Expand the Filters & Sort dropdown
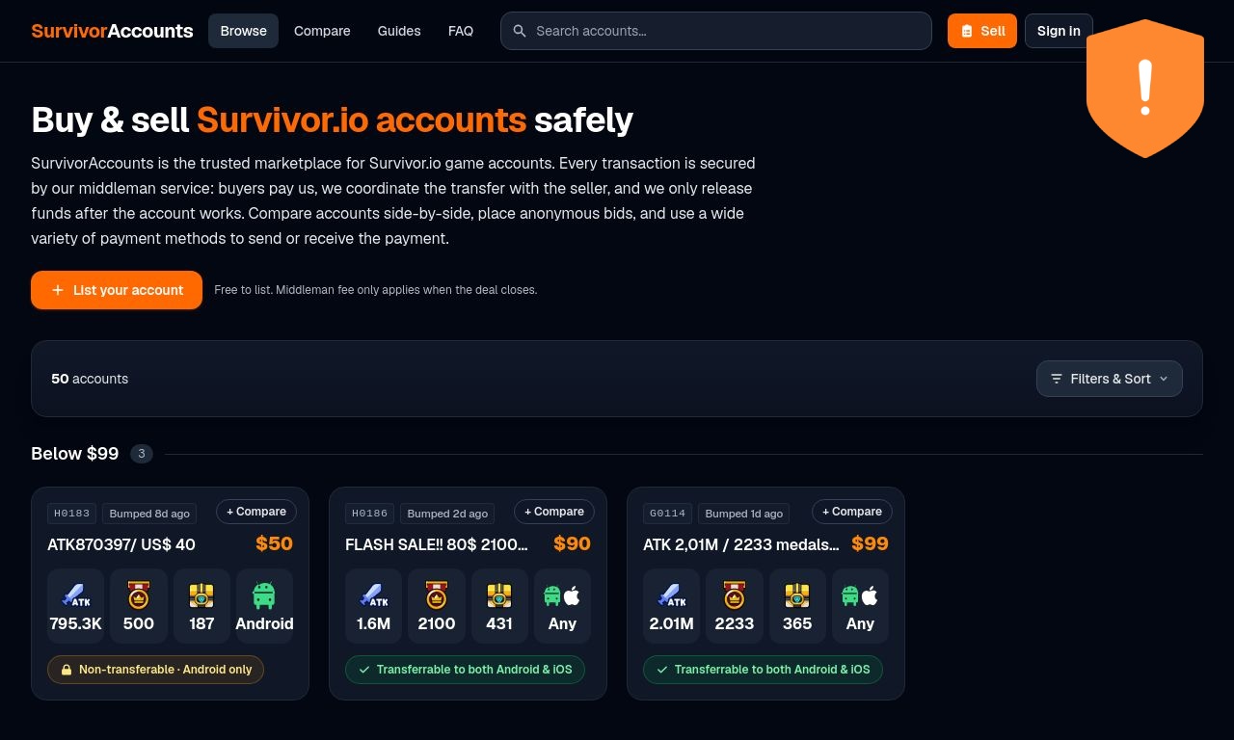Image resolution: width=1234 pixels, height=740 pixels. pos(1110,379)
